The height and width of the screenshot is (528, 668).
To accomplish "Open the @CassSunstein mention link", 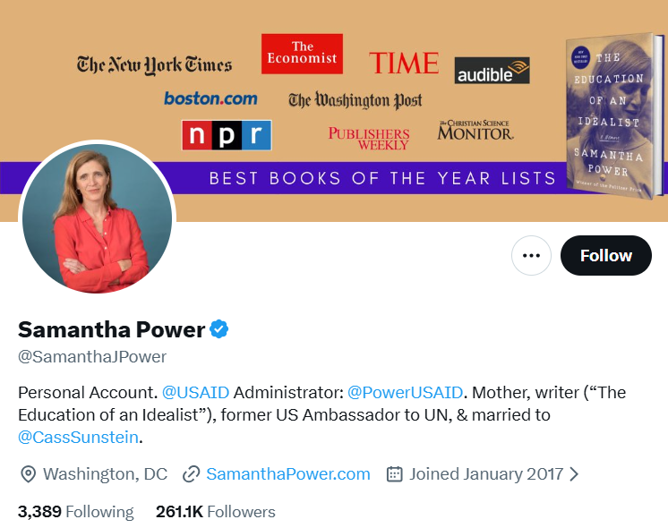I will click(78, 438).
